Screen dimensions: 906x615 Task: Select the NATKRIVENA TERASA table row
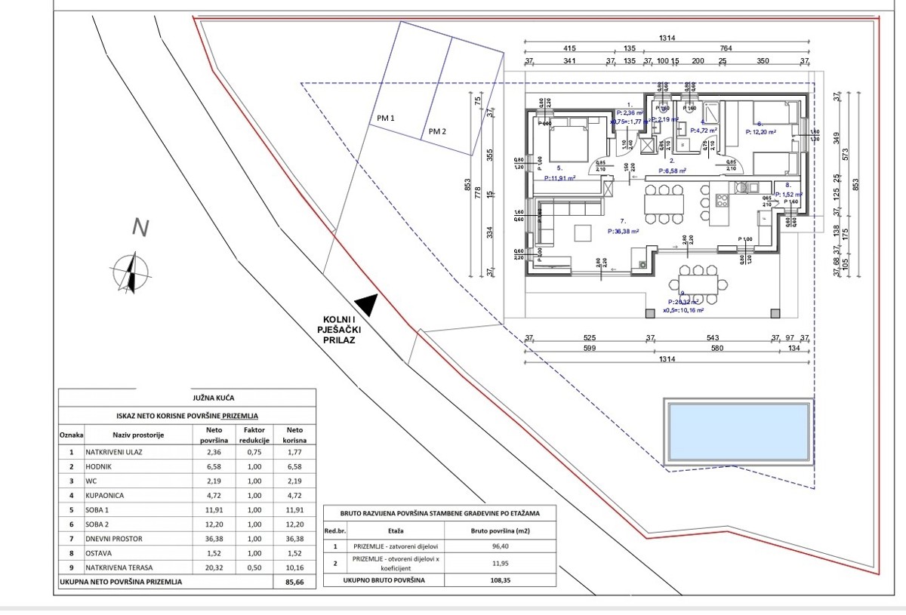189,567
